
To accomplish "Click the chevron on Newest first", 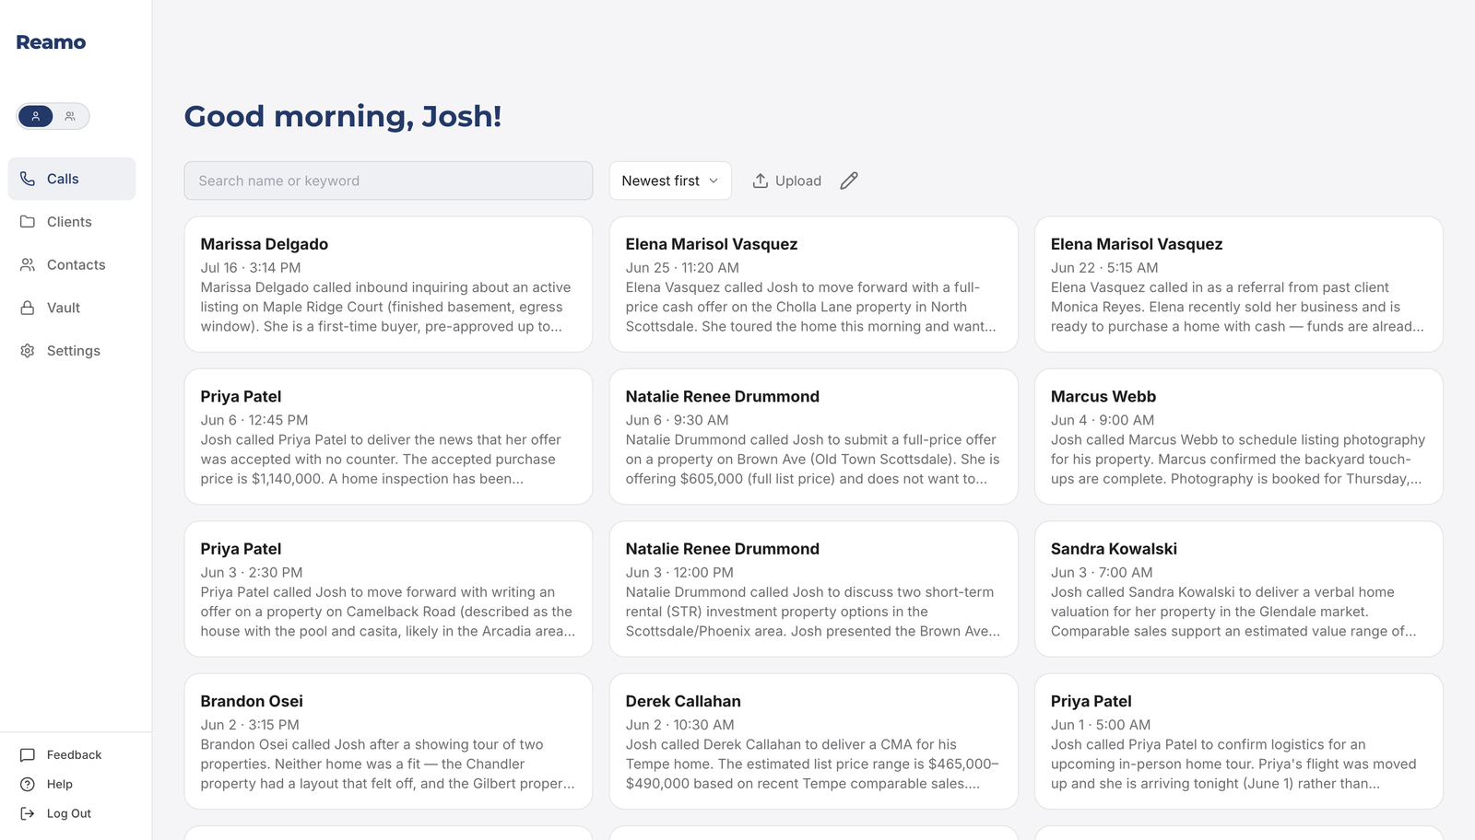I will [x=714, y=181].
